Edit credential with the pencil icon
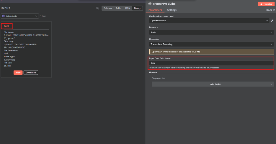 [272, 20]
